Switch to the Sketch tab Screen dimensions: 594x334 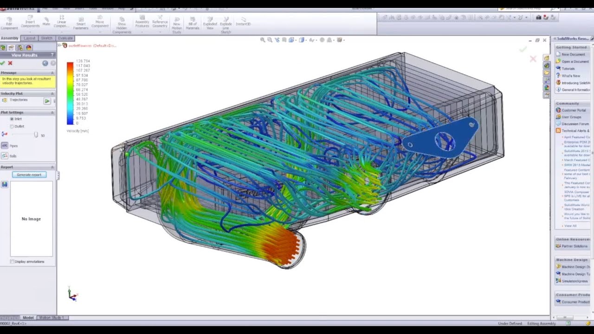click(x=47, y=38)
